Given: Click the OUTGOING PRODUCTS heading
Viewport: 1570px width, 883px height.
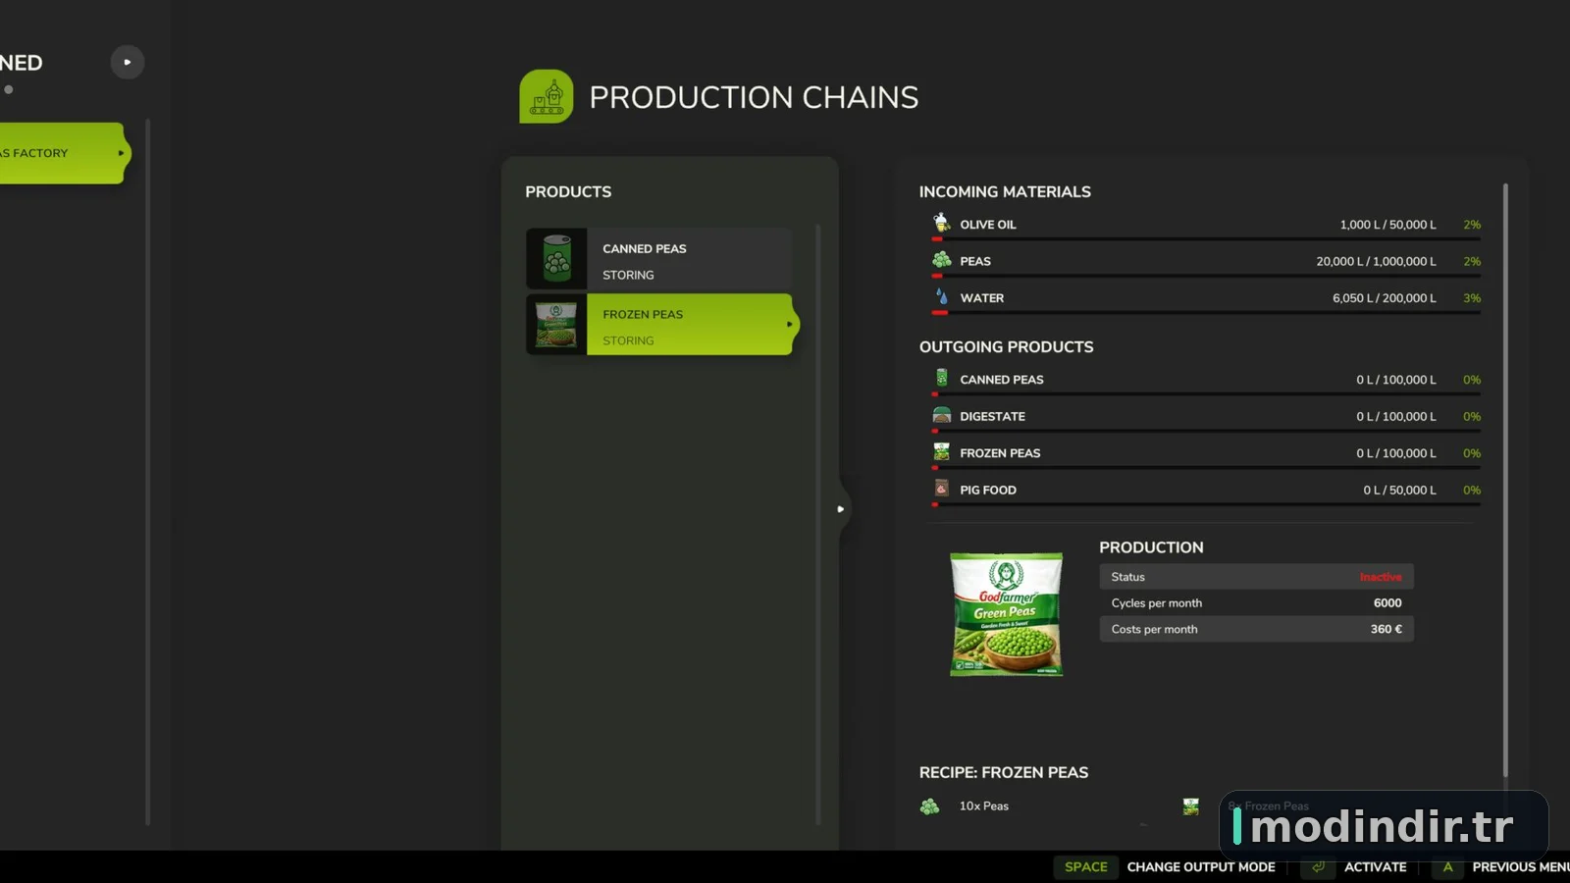Looking at the screenshot, I should (1006, 347).
